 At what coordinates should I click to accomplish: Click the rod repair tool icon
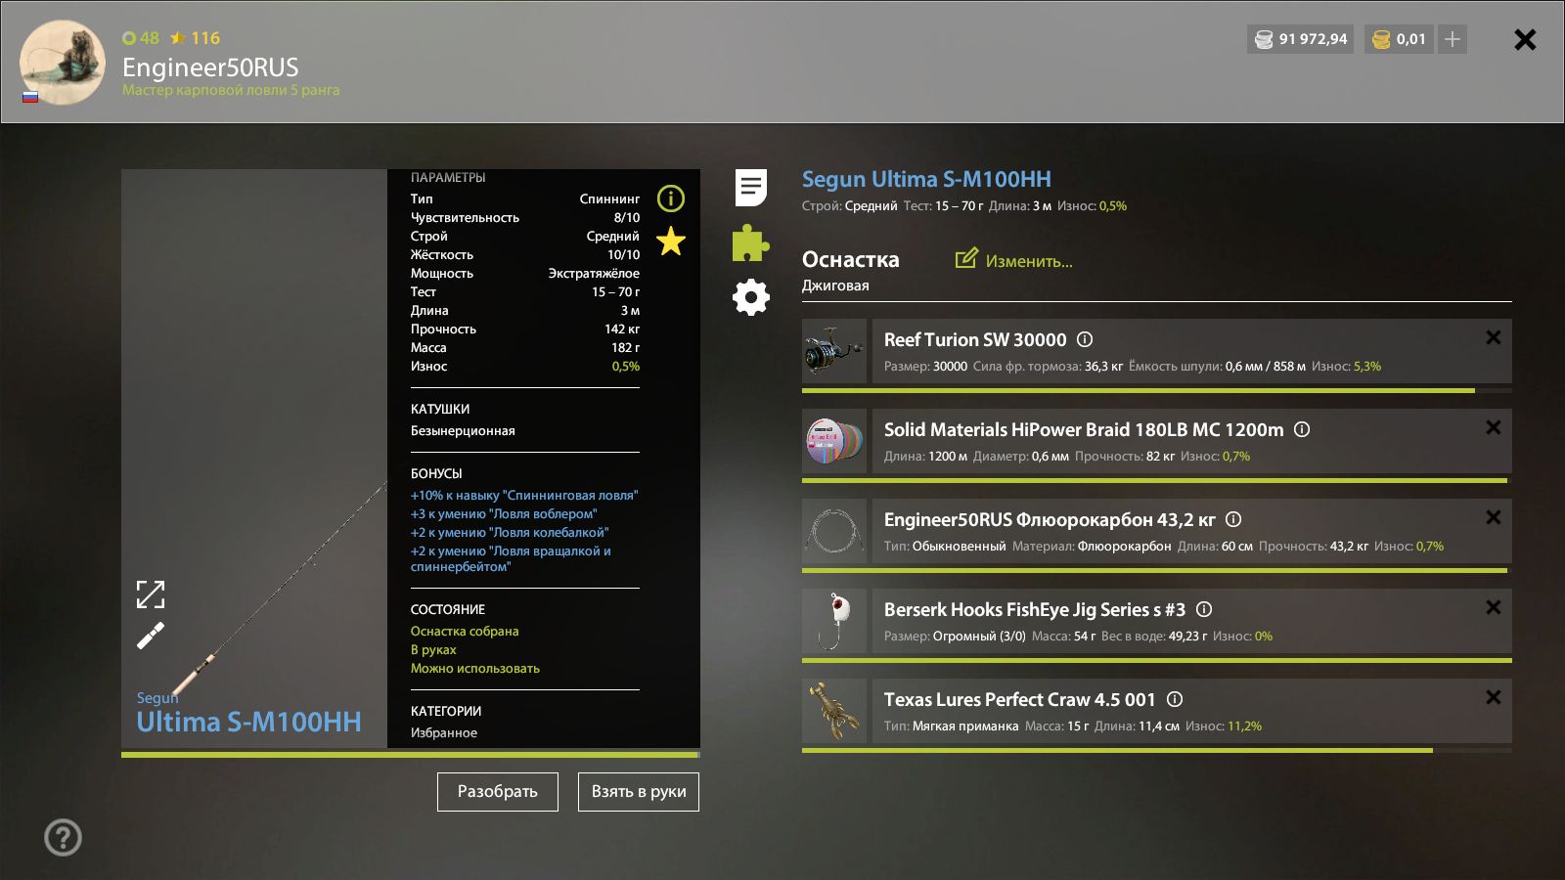click(150, 637)
